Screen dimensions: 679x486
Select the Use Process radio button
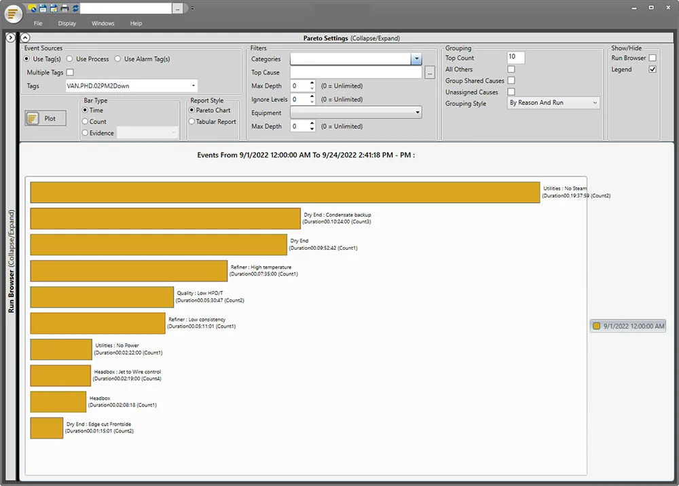[x=70, y=59]
